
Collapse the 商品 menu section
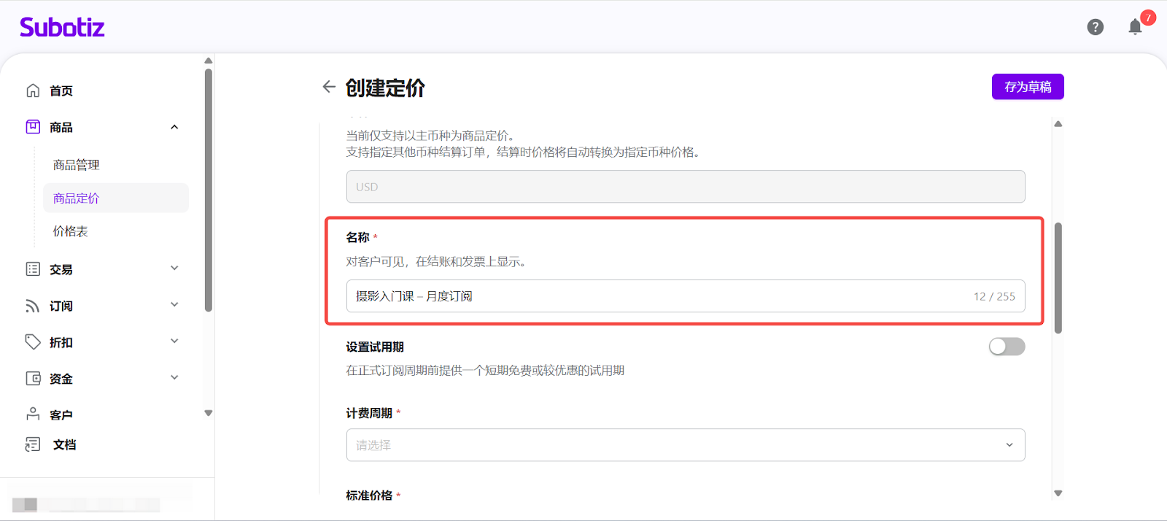pos(174,127)
